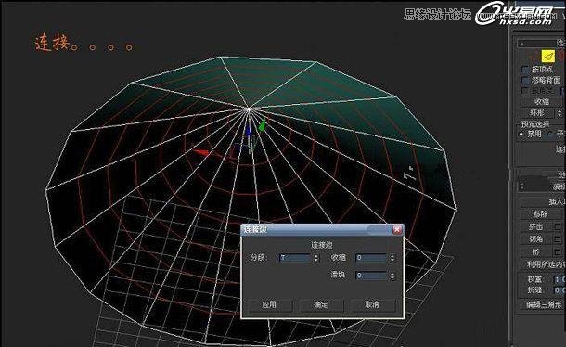Open 挤出 extrude settings box icon
This screenshot has height=347, width=566.
(x=558, y=226)
